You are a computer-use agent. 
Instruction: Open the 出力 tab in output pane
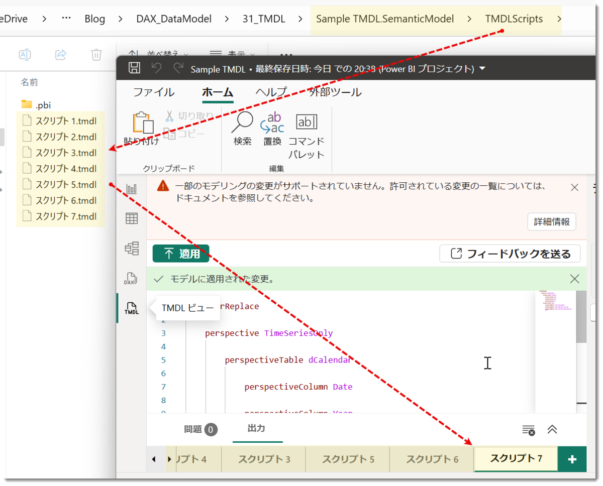pos(256,428)
